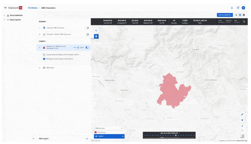Expand the Base Layer tree item
251x144 pixels.
[x=40, y=68]
